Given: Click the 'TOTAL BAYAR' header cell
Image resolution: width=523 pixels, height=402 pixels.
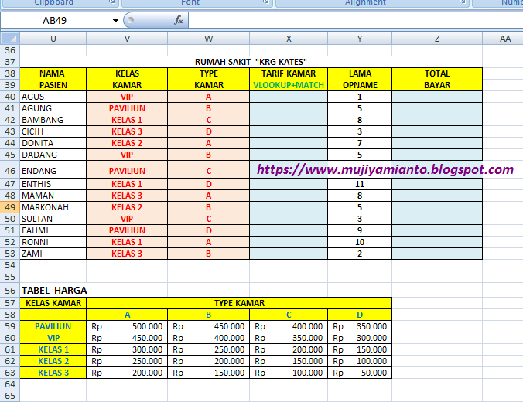Looking at the screenshot, I should point(437,80).
